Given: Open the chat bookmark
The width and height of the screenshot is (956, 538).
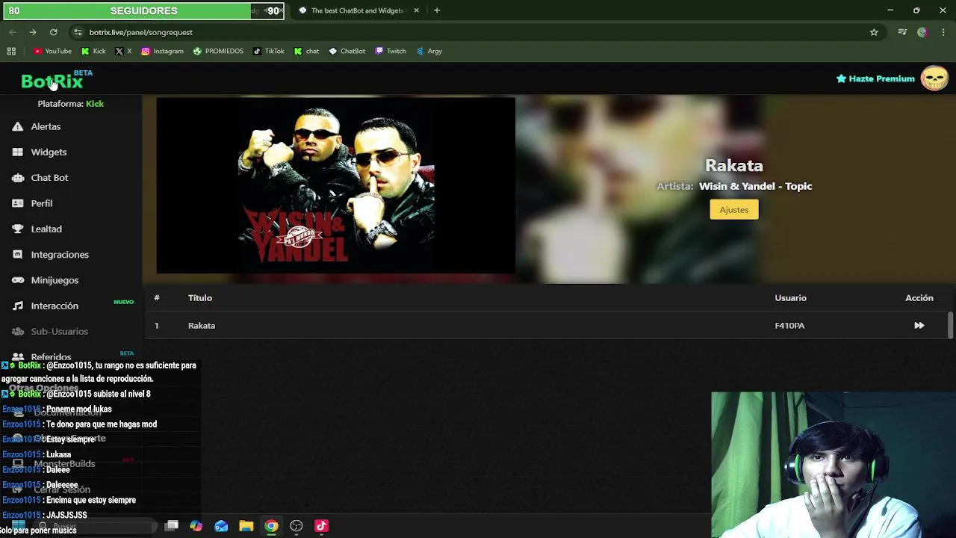Looking at the screenshot, I should 306,51.
